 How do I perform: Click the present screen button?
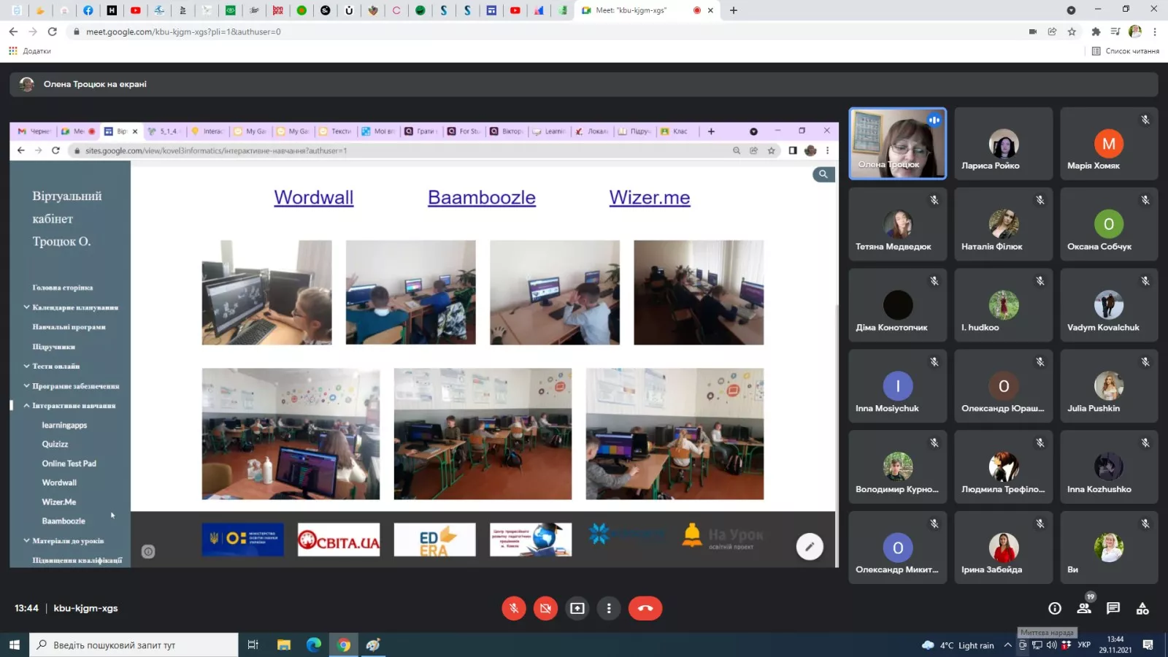577,608
